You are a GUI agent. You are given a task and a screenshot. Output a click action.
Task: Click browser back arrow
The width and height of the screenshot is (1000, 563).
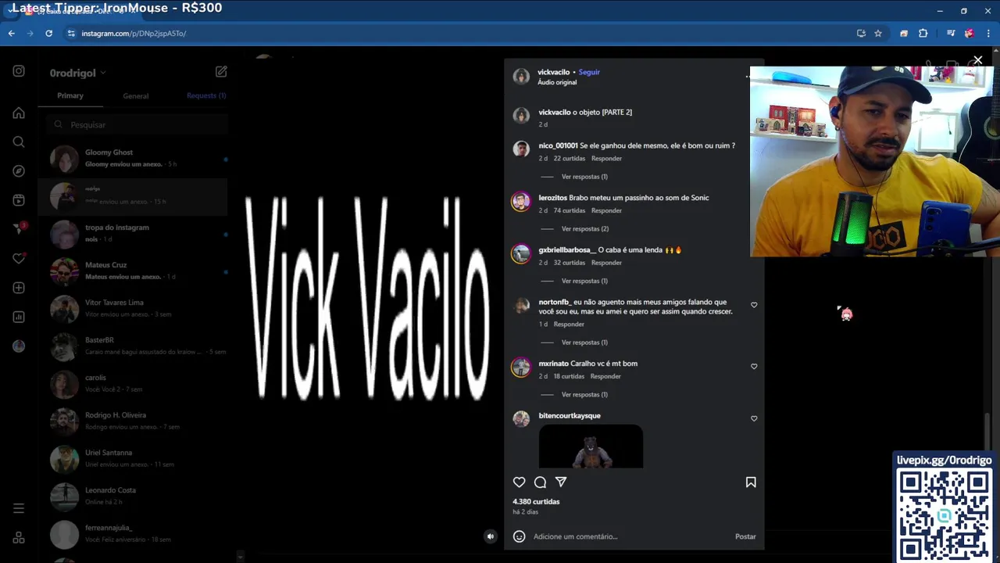[x=12, y=34]
